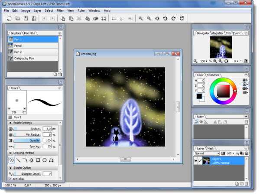Create new layer with the layer panel icon
Image resolution: width=260 pixels, height=196 pixels.
pos(237,184)
